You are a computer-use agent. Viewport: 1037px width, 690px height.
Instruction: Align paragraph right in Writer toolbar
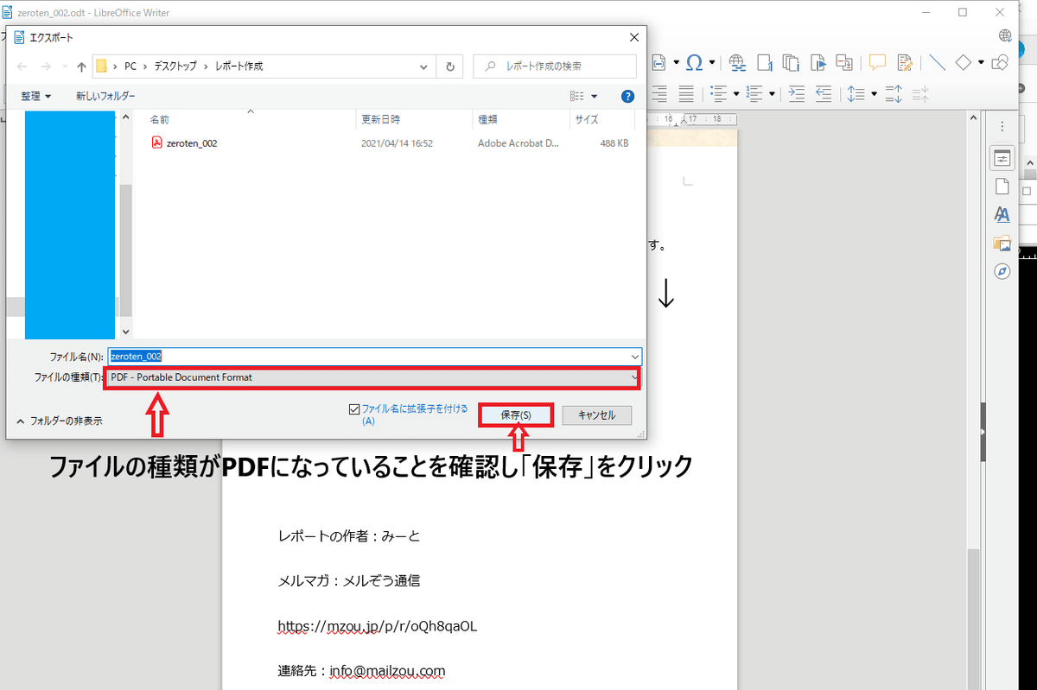click(659, 93)
